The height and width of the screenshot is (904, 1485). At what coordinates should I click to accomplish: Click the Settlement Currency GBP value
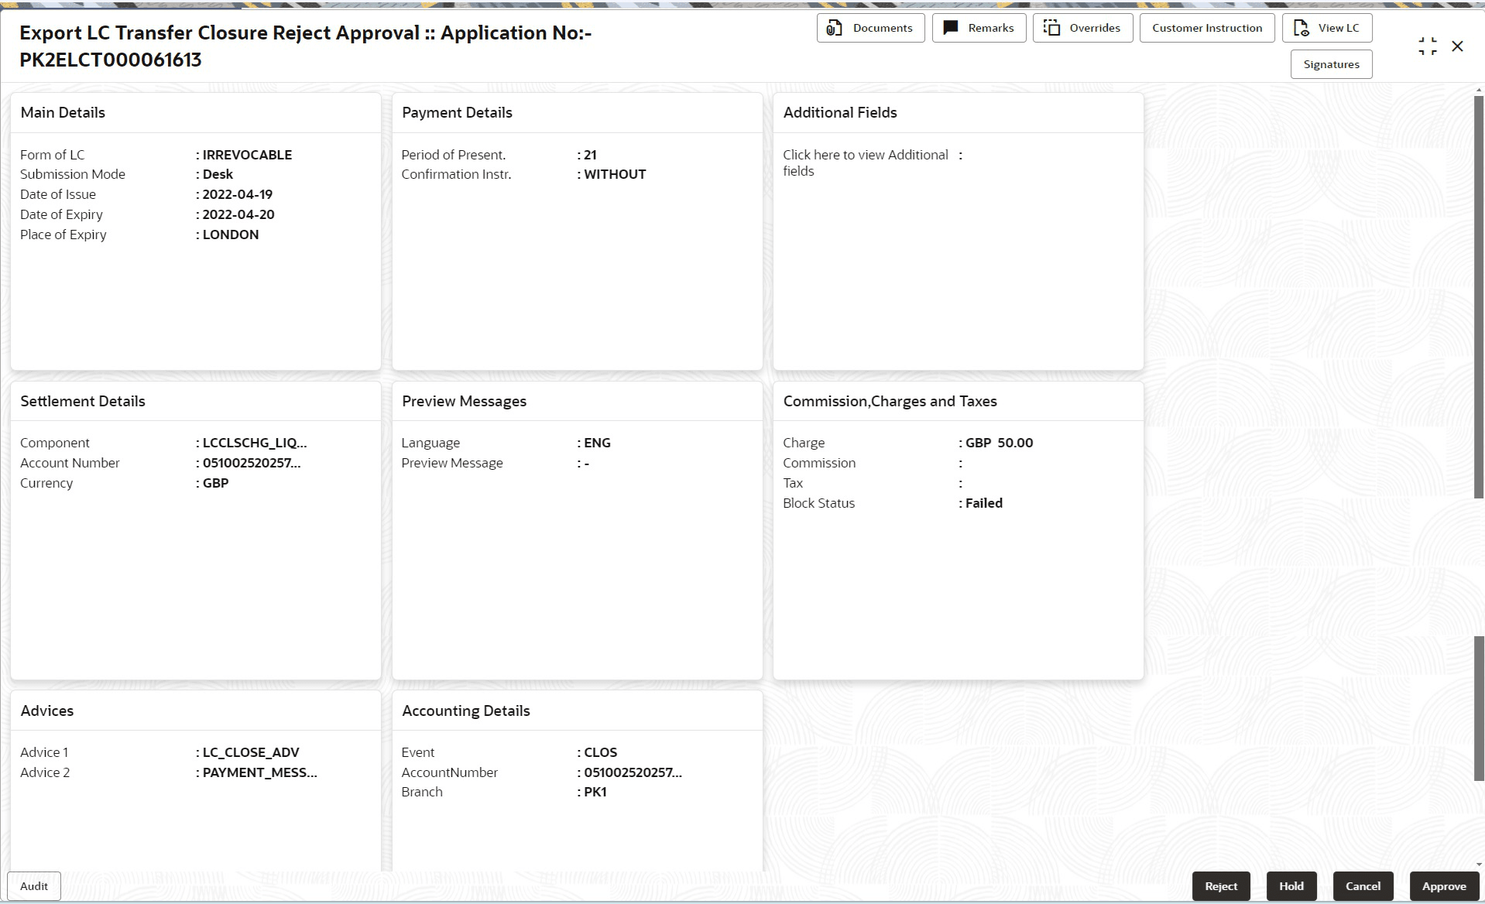click(x=215, y=483)
